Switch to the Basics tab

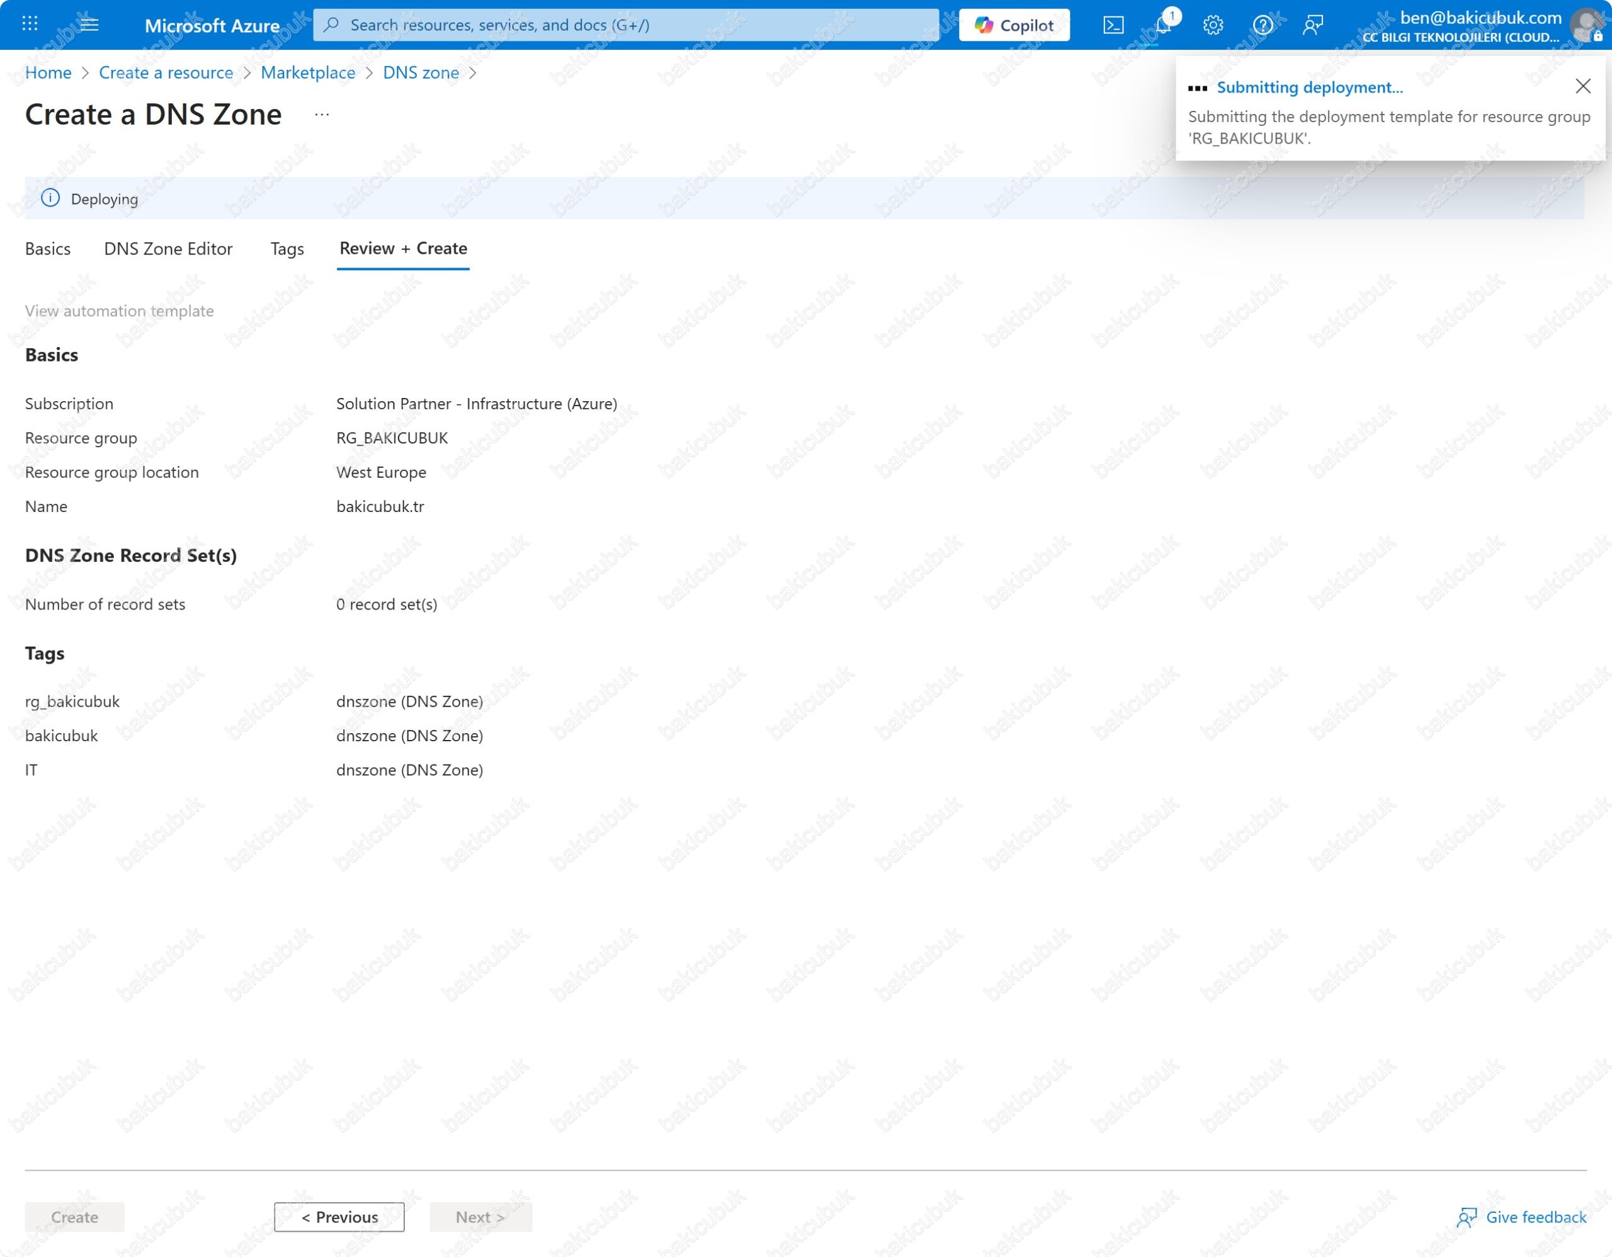click(x=48, y=249)
